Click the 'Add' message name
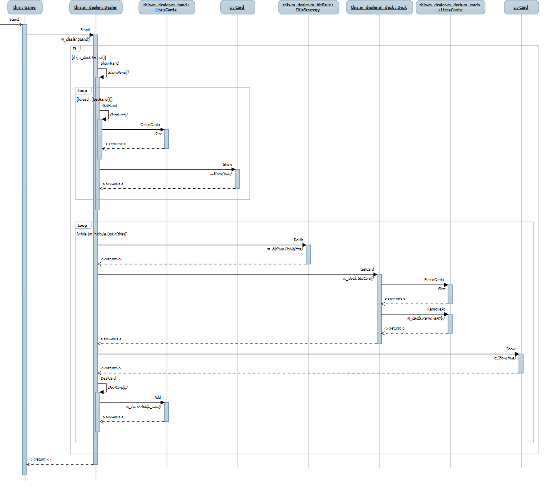Viewport: 550px width, 490px height. pyautogui.click(x=158, y=398)
